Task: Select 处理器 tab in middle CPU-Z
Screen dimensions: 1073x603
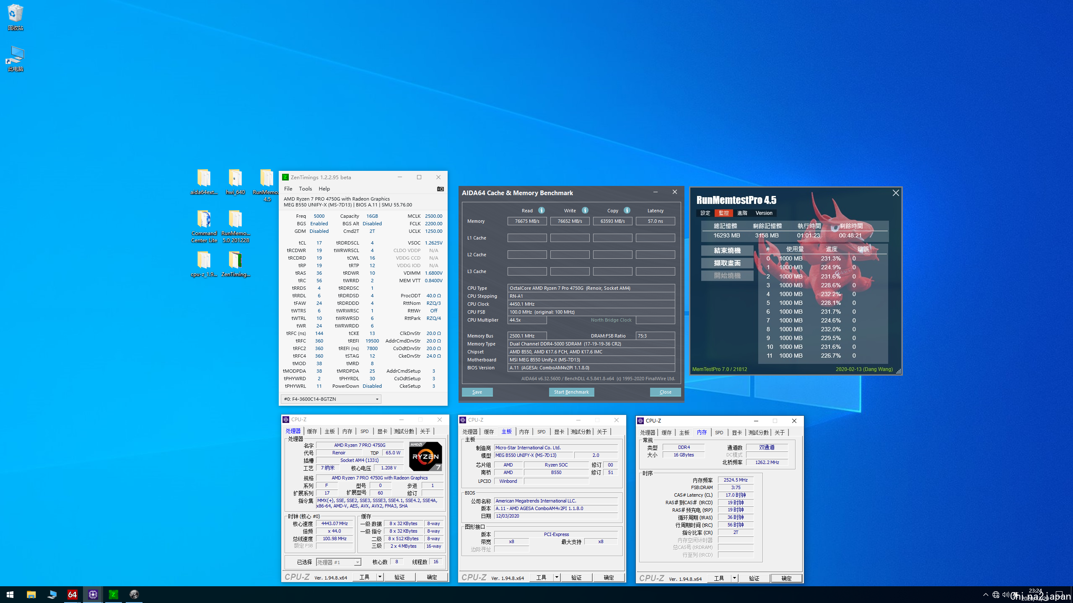Action: (x=470, y=432)
